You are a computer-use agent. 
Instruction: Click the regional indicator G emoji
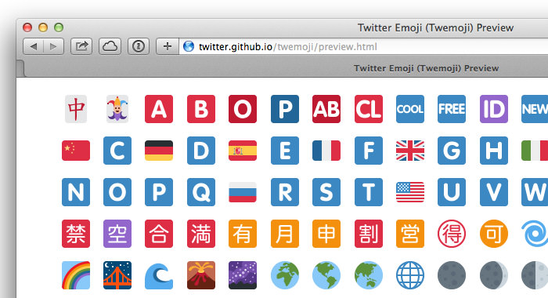click(x=452, y=151)
